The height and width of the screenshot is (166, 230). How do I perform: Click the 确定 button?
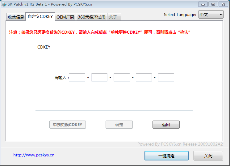pos(119,125)
